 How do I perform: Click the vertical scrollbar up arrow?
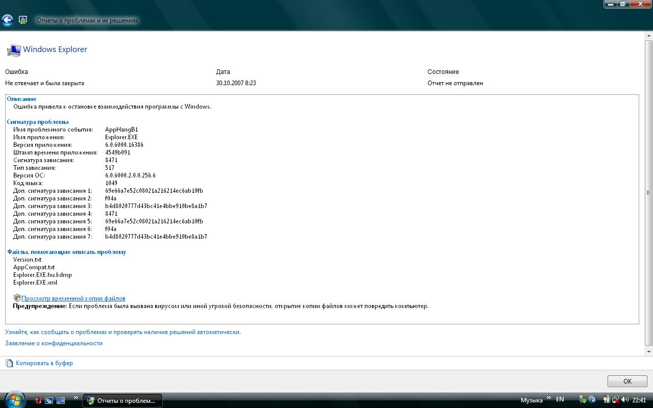click(649, 35)
